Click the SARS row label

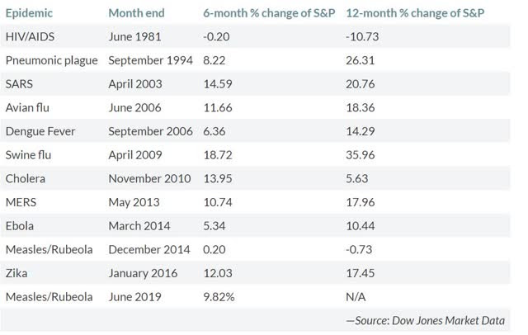tap(21, 84)
